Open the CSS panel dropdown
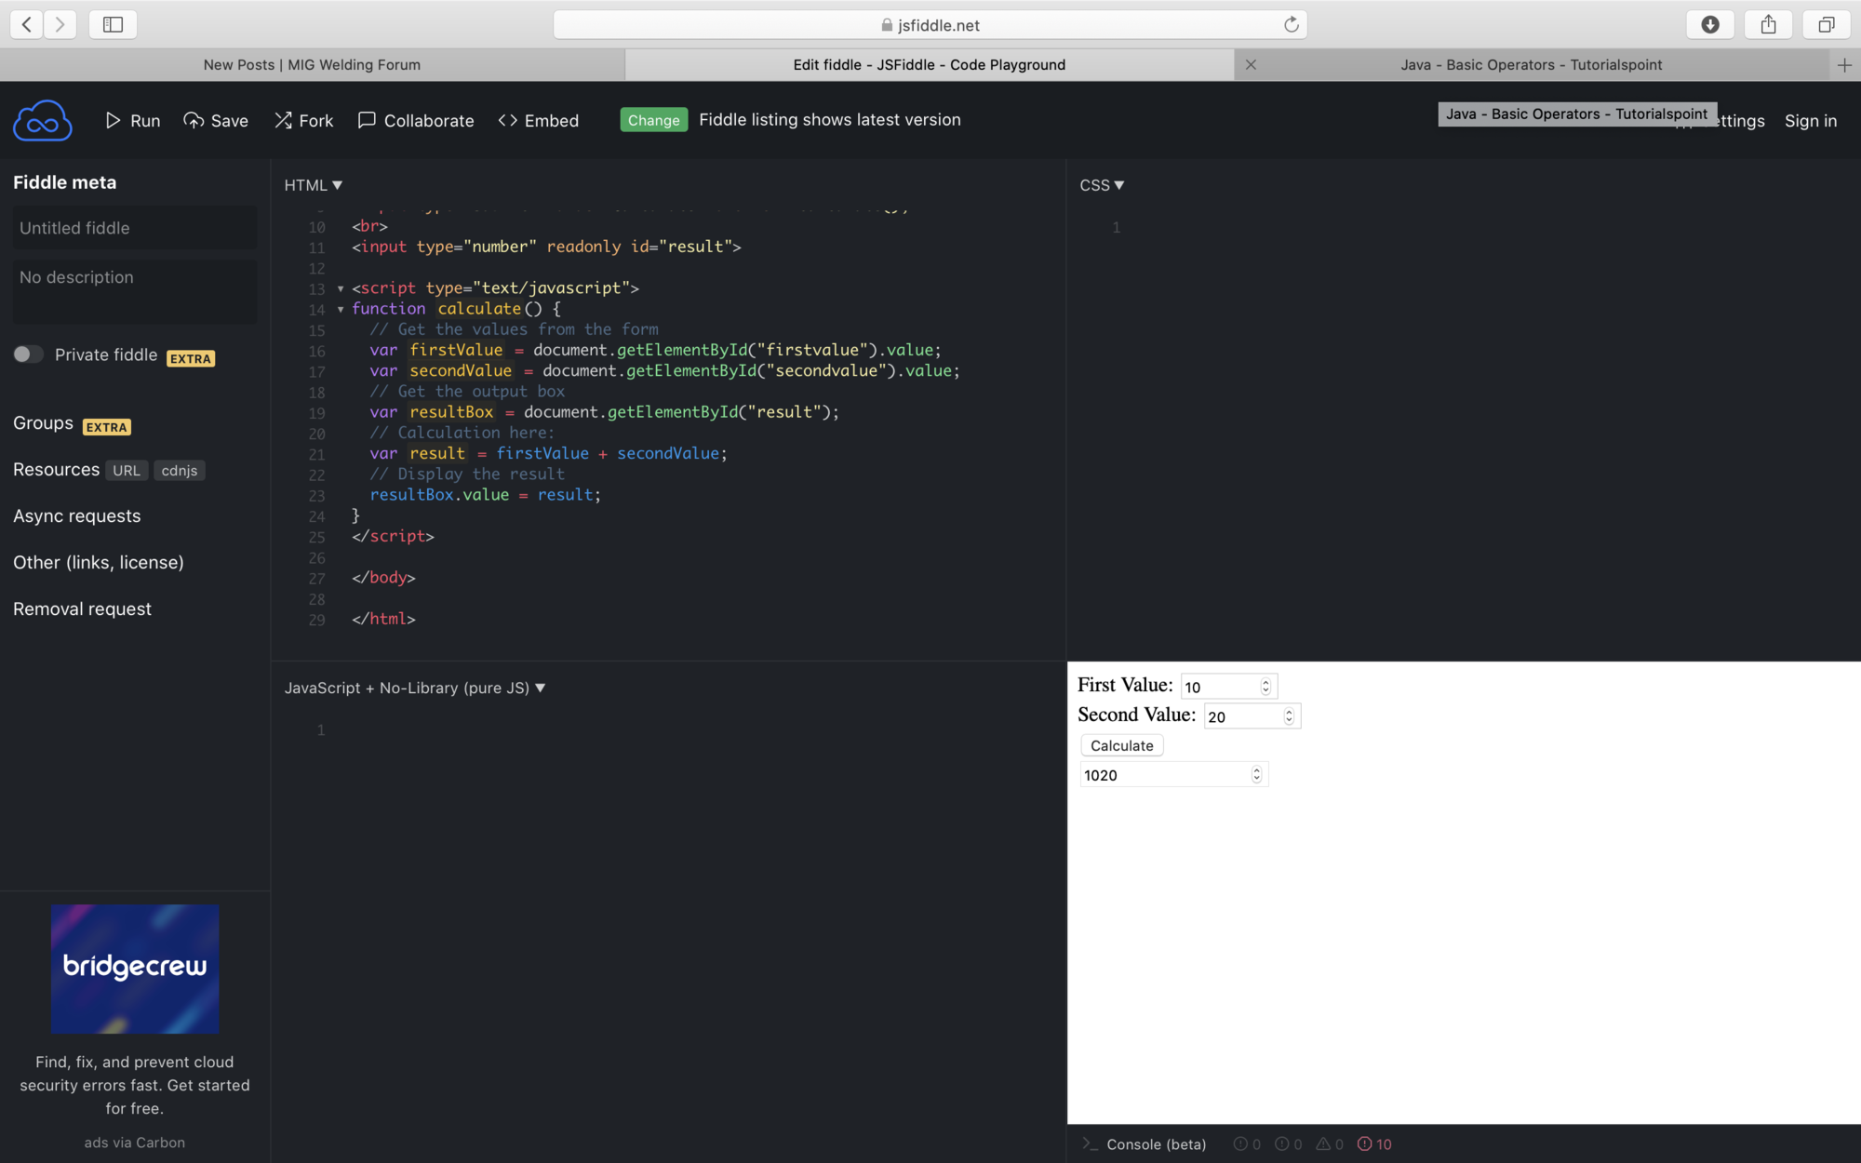Image resolution: width=1861 pixels, height=1163 pixels. pyautogui.click(x=1102, y=185)
